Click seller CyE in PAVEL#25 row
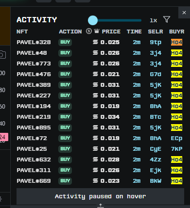190x208 pixels. 155,149
